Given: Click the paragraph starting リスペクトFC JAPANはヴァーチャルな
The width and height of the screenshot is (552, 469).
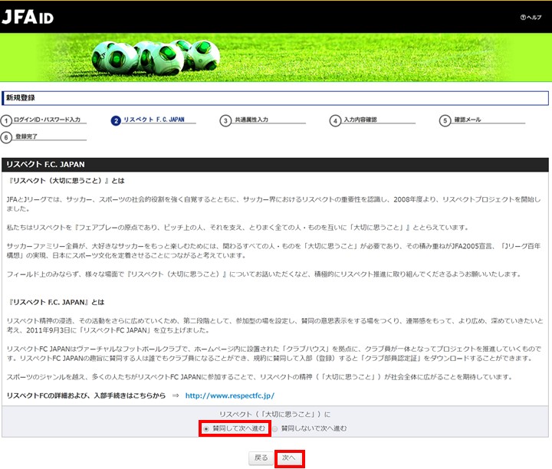Looking at the screenshot, I should (274, 353).
